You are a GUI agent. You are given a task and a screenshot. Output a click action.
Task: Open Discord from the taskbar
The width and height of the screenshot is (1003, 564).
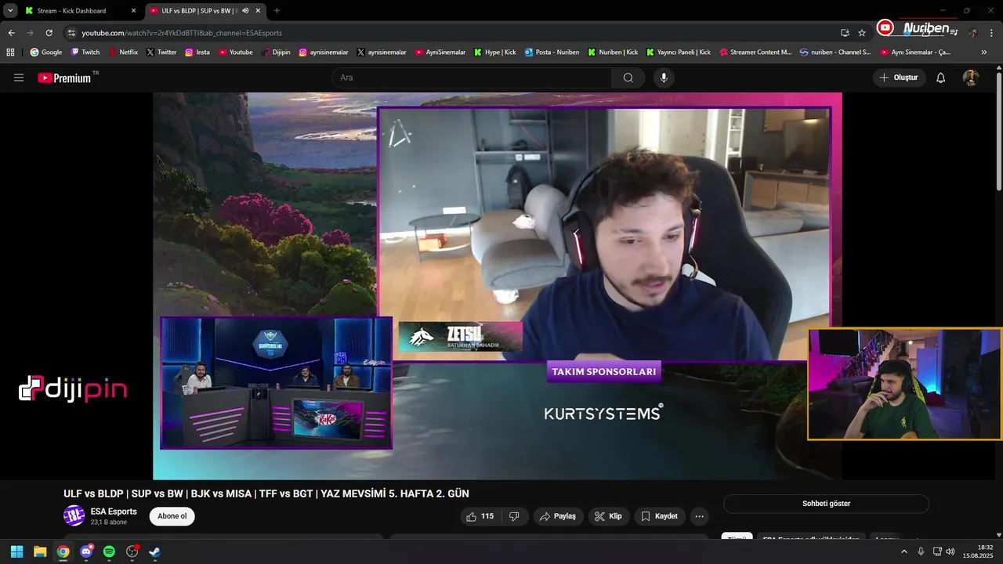pos(86,551)
